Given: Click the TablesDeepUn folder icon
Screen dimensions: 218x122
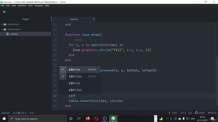Looking at the screenshot, I should pyautogui.click(x=5, y=29).
